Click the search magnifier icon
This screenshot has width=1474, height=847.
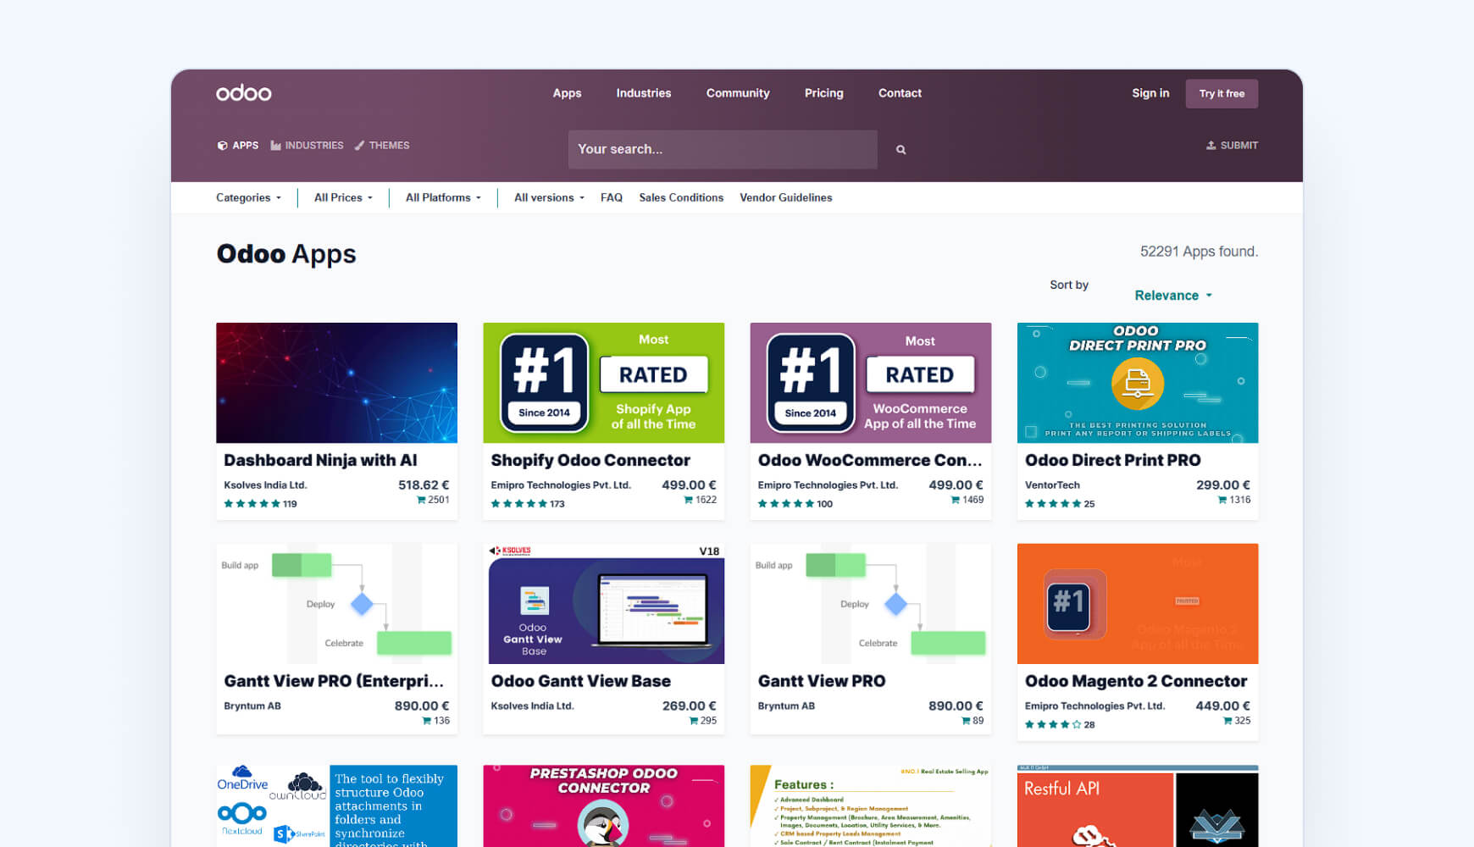(901, 150)
